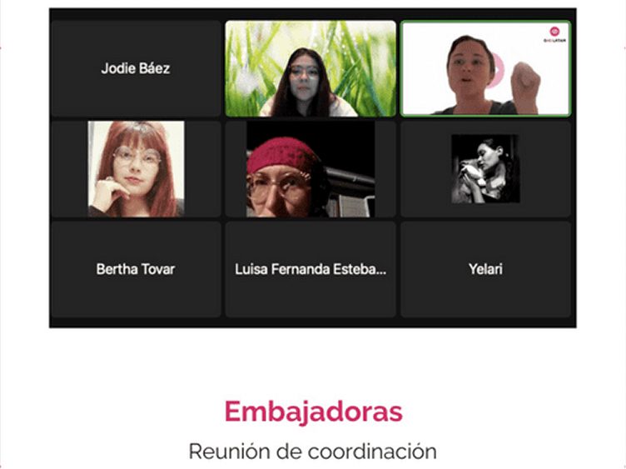Click the video with grass virtual background
The height and width of the screenshot is (469, 626).
pyautogui.click(x=311, y=68)
